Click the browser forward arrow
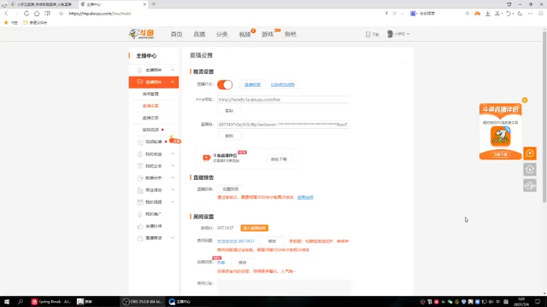 (x=16, y=14)
